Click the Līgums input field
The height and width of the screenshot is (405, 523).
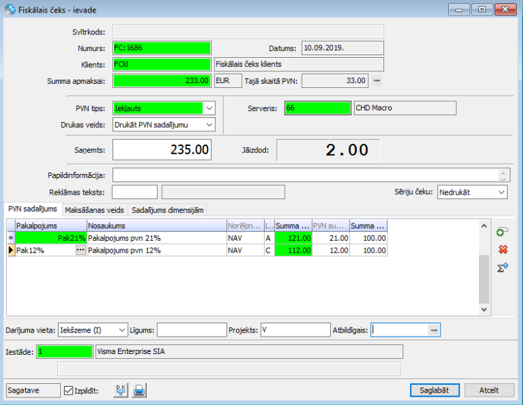(192, 330)
